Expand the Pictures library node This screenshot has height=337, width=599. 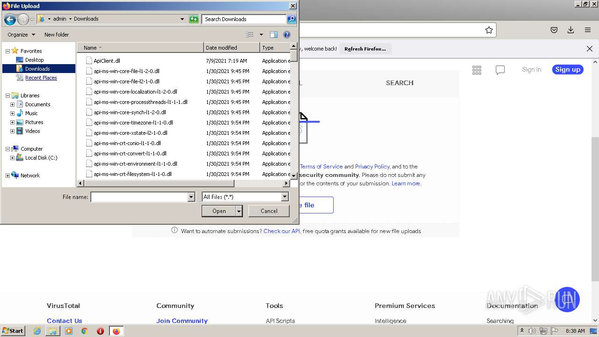[x=12, y=122]
